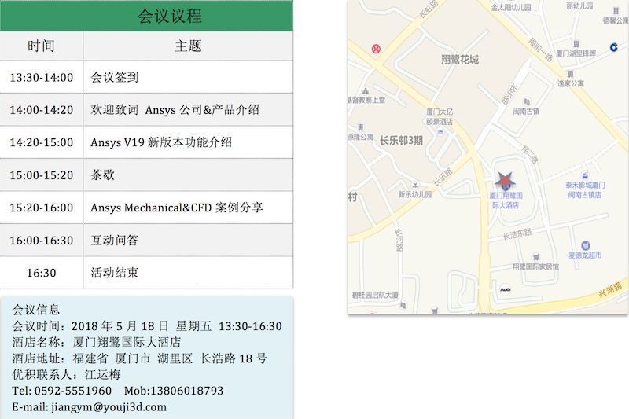Click the jiangym@youji3d.com email address
629x419 pixels.
click(109, 407)
